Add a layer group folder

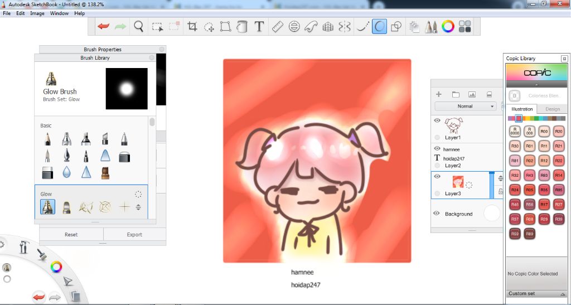click(x=456, y=94)
